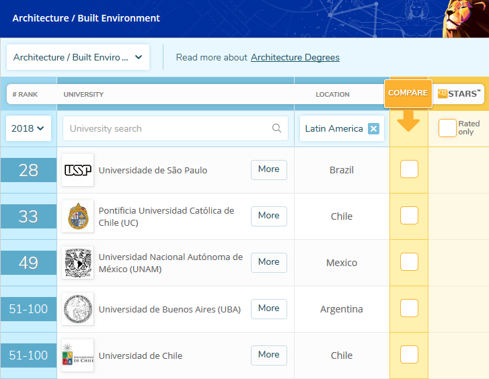This screenshot has width=489, height=379.
Task: Sort by the # RANK column header
Action: pos(25,95)
